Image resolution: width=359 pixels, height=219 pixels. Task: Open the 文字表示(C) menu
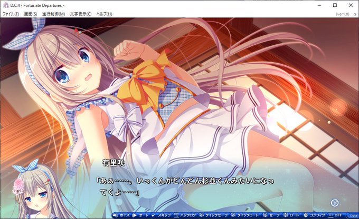pyautogui.click(x=81, y=14)
